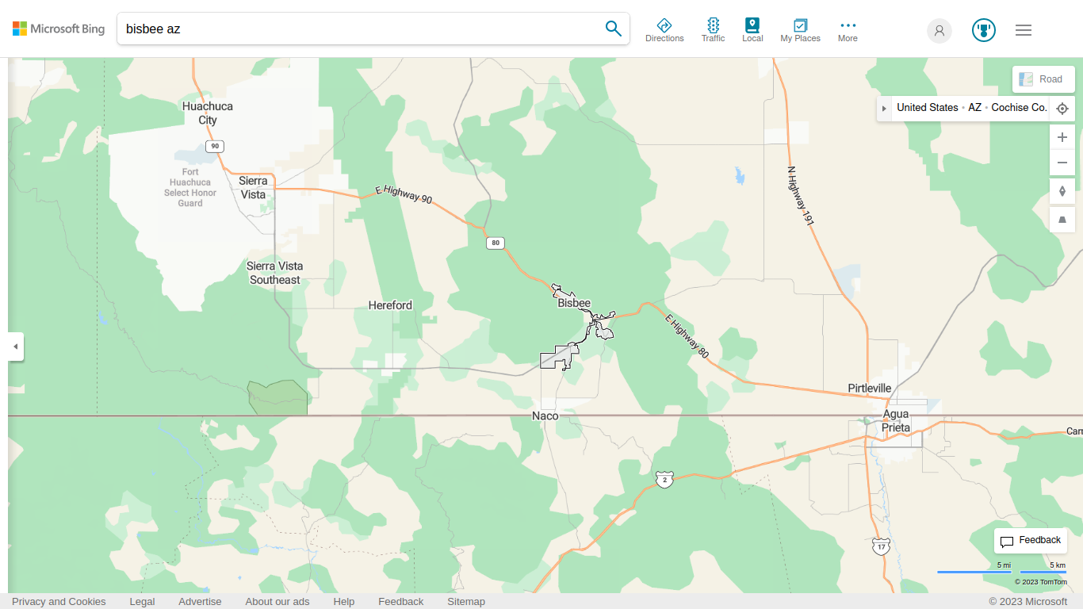Click the Mexico route 2 shield

tap(664, 479)
